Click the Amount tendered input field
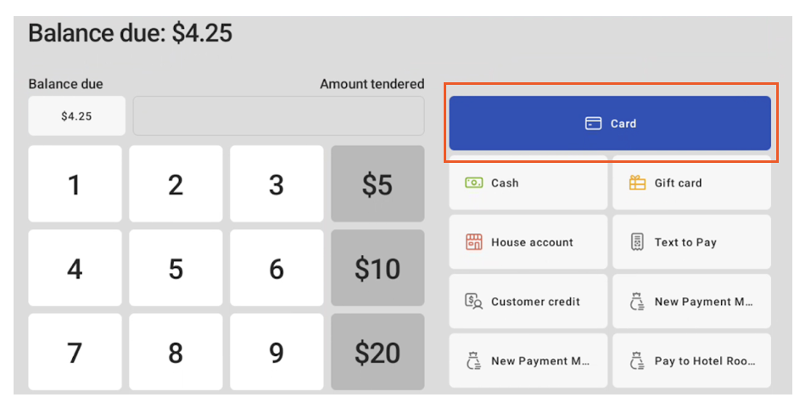The height and width of the screenshot is (414, 811). [278, 116]
